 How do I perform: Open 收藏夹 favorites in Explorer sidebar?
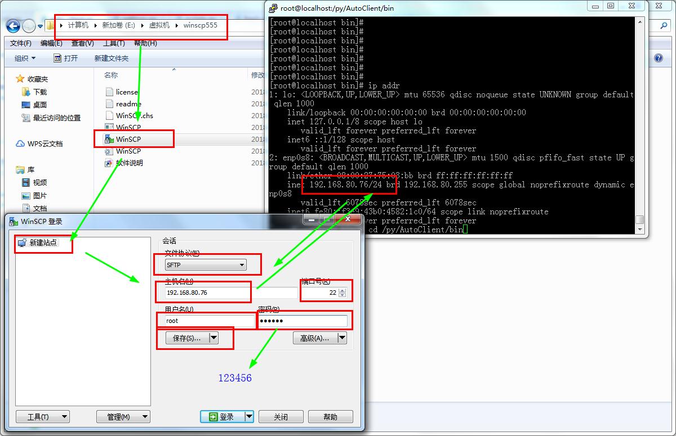[x=32, y=79]
